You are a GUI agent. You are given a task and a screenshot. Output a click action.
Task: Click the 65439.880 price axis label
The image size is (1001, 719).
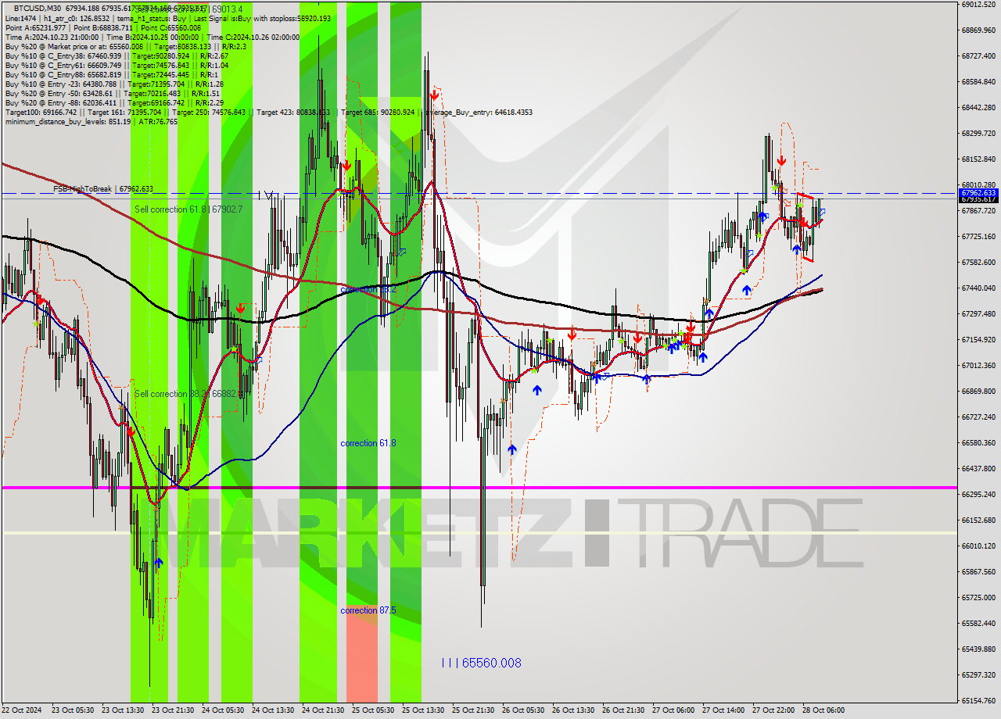pyautogui.click(x=978, y=649)
